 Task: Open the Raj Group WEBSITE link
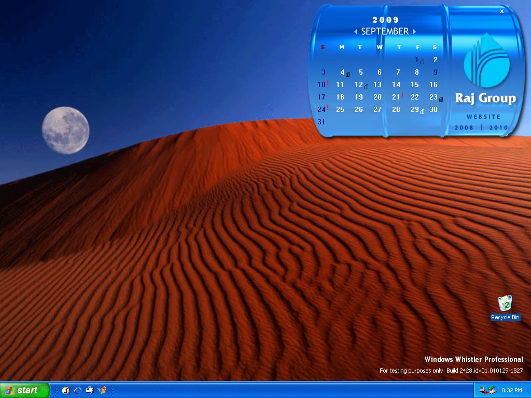pos(483,117)
